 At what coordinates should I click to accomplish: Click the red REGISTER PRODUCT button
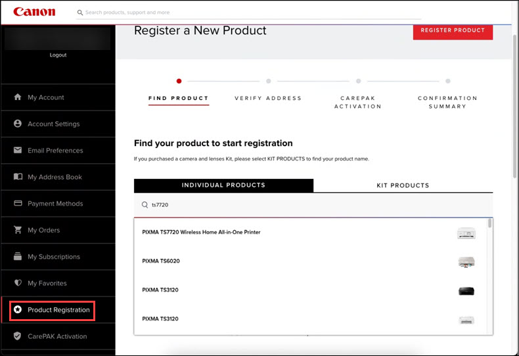pos(453,31)
